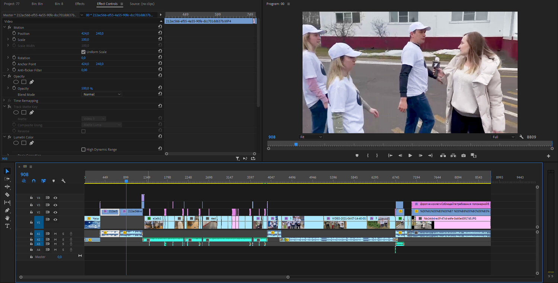Add marker button in timeline header
Image resolution: width=558 pixels, height=283 pixels.
(x=54, y=181)
